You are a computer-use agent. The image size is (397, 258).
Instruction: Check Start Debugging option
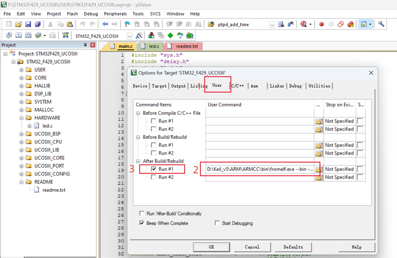(x=217, y=223)
